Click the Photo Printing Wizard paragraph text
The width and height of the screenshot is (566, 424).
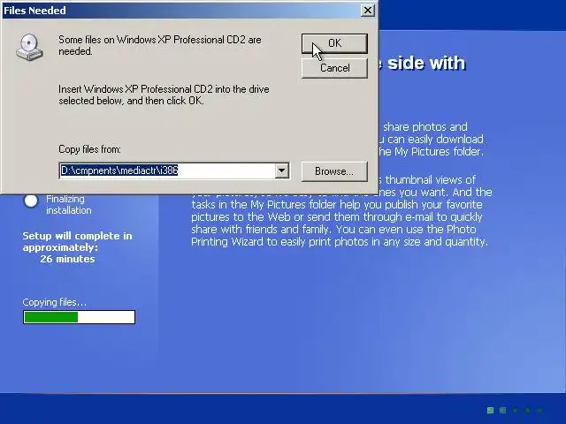[341, 216]
